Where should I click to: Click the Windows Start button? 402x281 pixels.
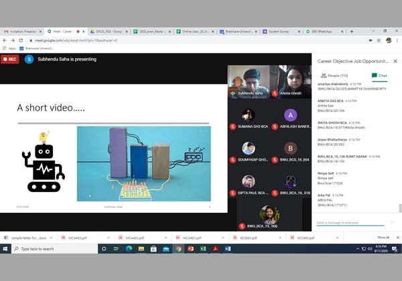point(6,249)
